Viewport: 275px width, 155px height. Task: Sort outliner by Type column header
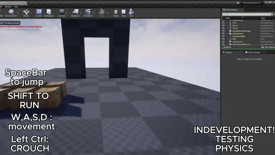click(x=263, y=18)
